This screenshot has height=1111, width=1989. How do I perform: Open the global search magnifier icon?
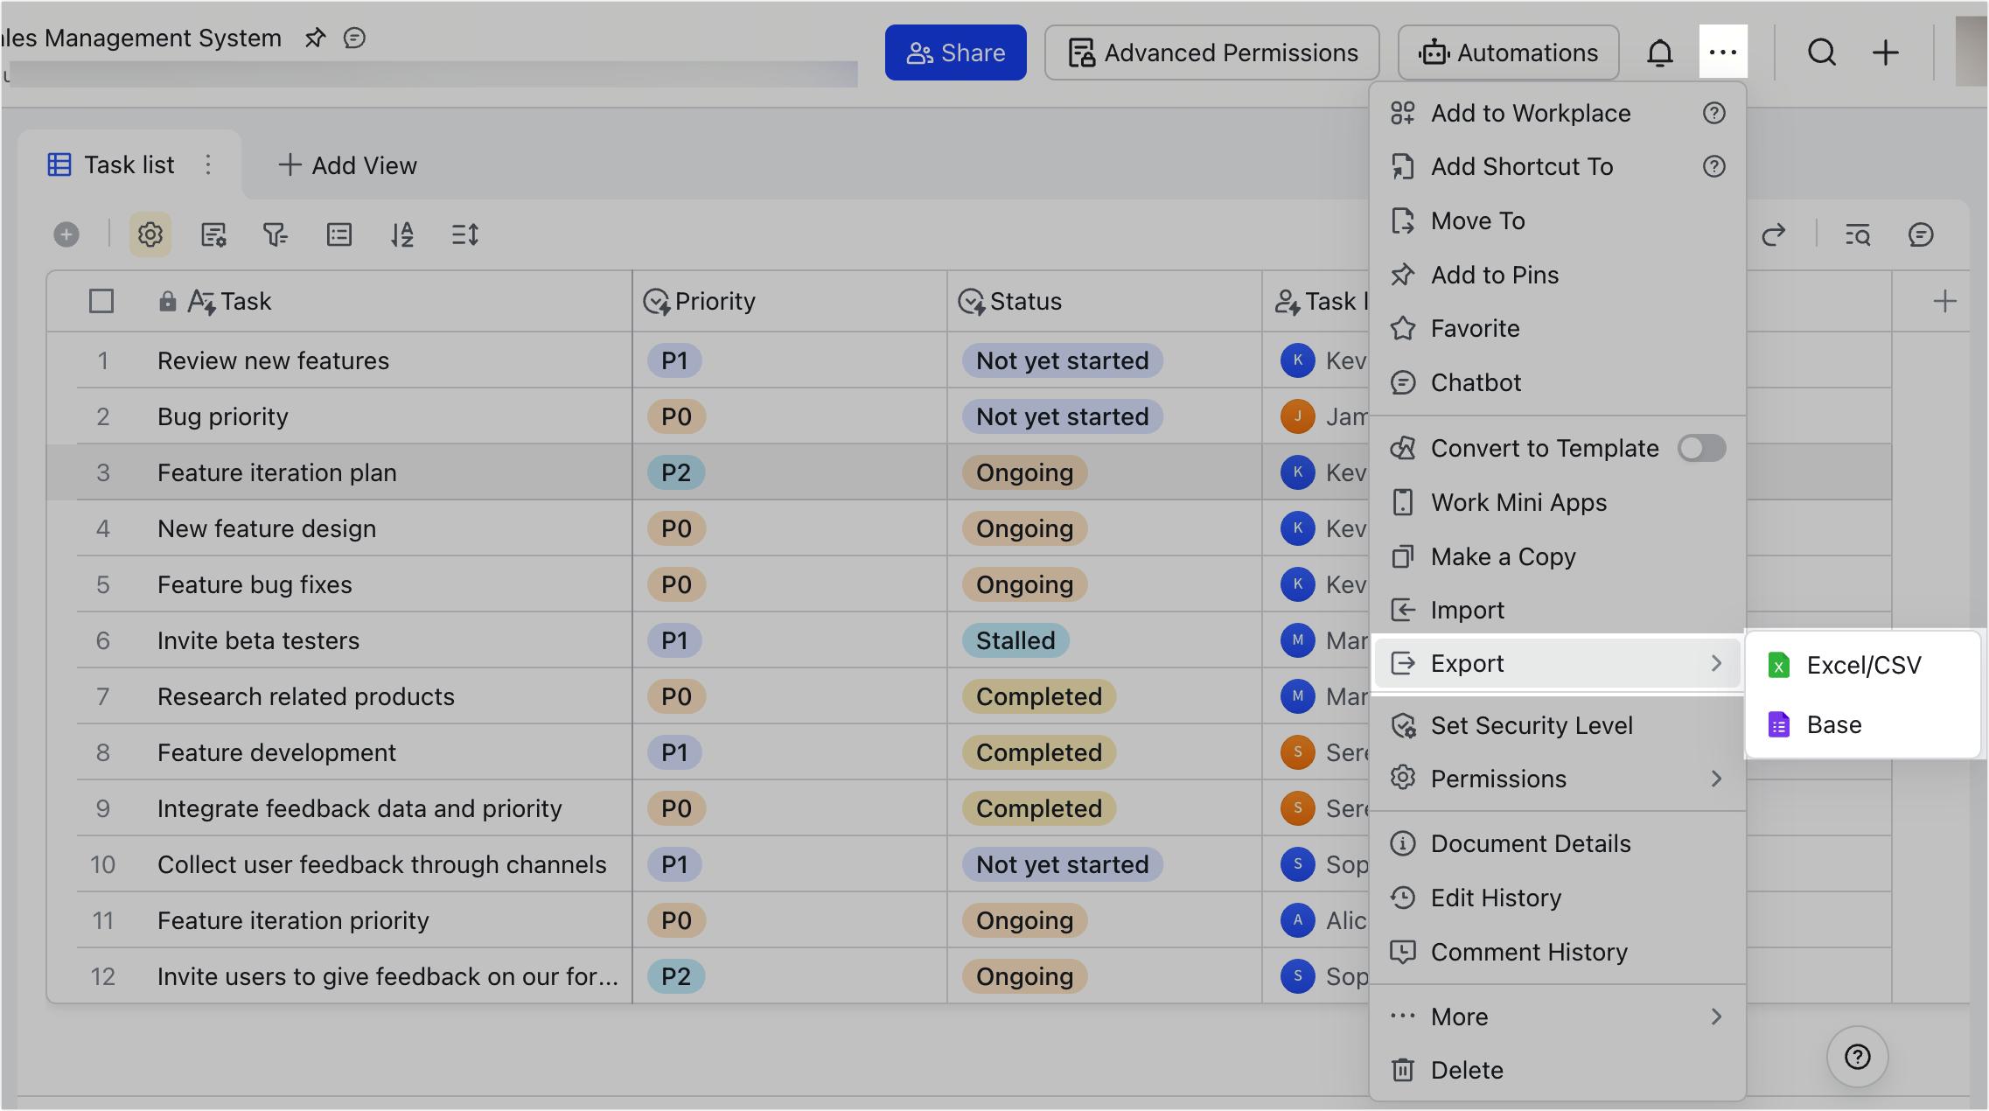pyautogui.click(x=1822, y=52)
